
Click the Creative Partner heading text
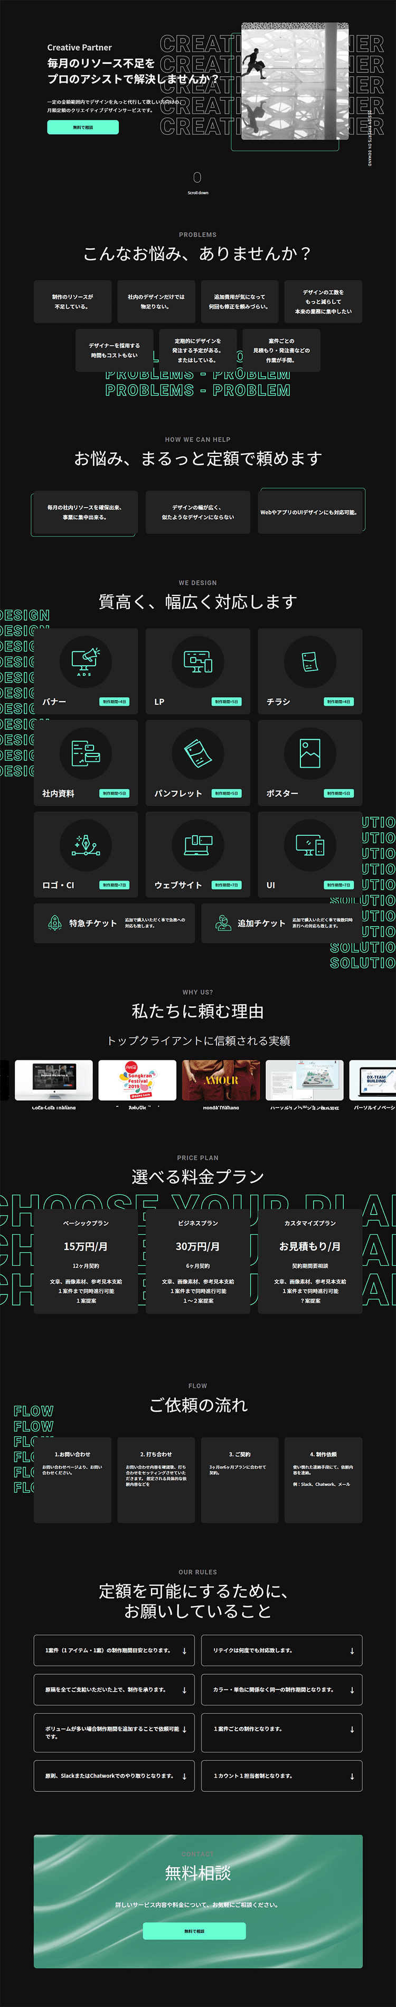79,48
